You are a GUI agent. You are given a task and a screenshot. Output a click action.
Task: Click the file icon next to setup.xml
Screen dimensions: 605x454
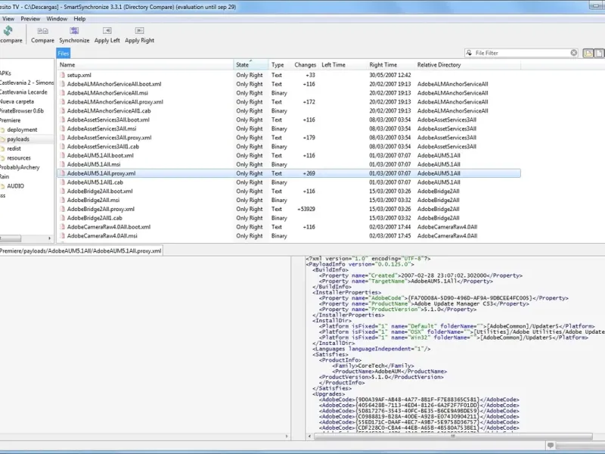(62, 76)
